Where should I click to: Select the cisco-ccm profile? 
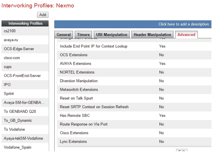tap(25, 58)
